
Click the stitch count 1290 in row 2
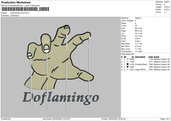[x=132, y=62]
